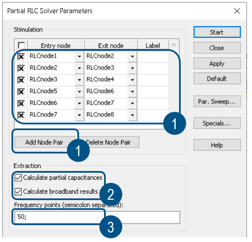This screenshot has height=242, width=252.
Task: Disable Calculate partial capacitances option
Action: tap(18, 178)
